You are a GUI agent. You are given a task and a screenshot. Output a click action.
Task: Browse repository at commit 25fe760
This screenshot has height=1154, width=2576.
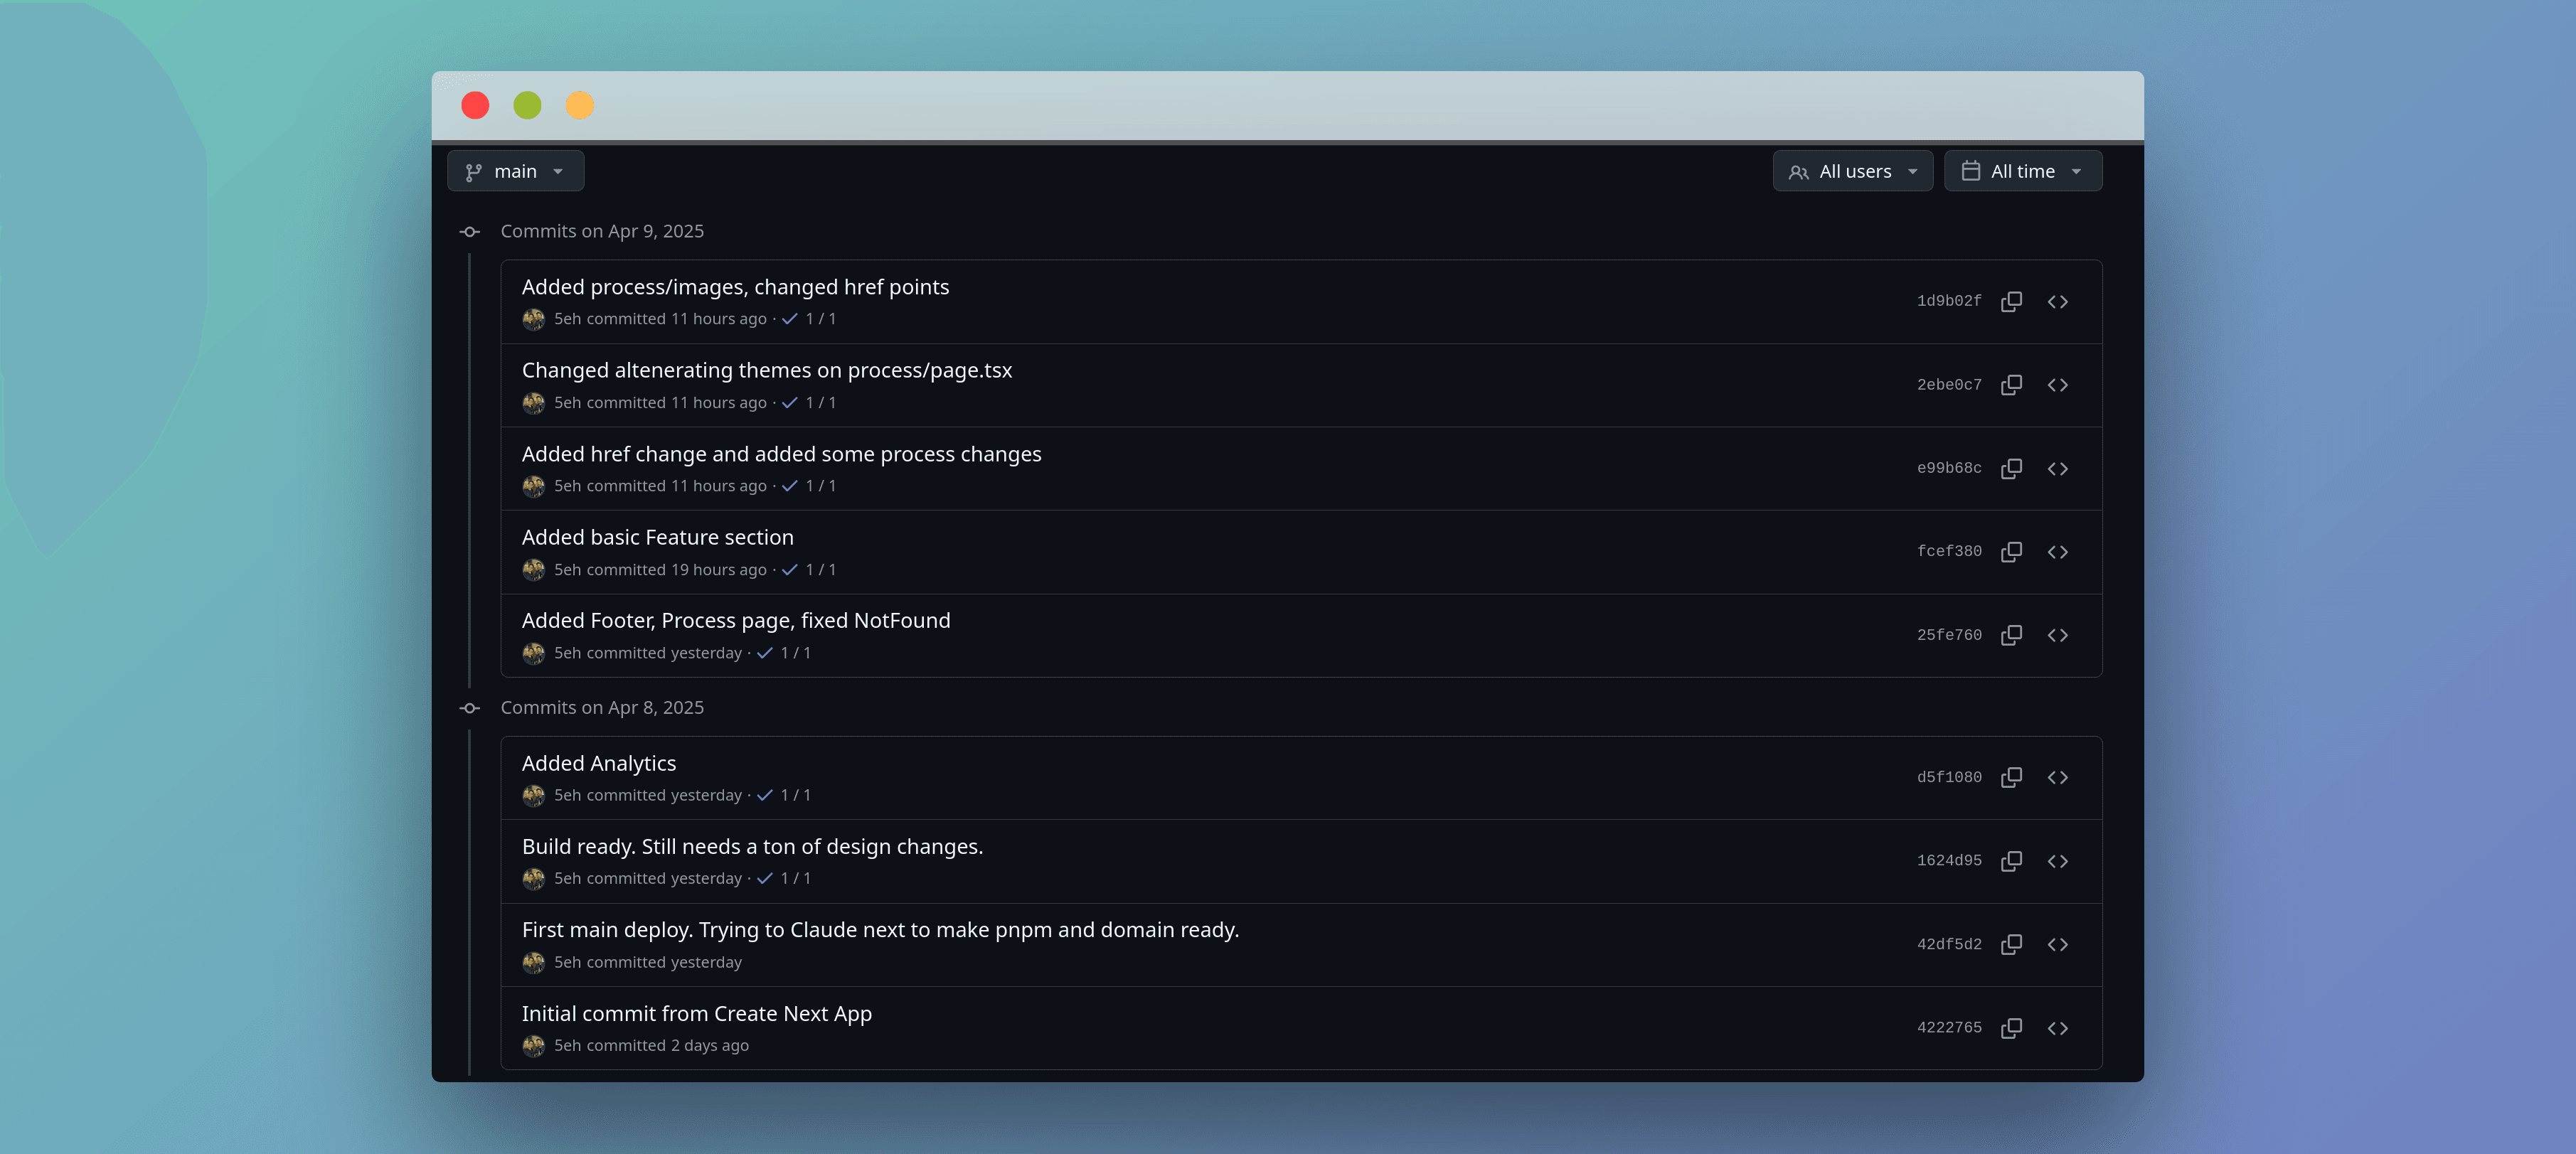click(2057, 635)
